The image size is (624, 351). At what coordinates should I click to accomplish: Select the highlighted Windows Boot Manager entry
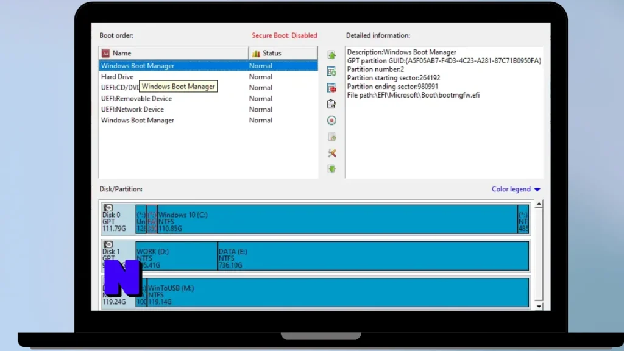[208, 66]
